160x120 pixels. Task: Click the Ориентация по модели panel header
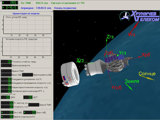(x=26, y=13)
